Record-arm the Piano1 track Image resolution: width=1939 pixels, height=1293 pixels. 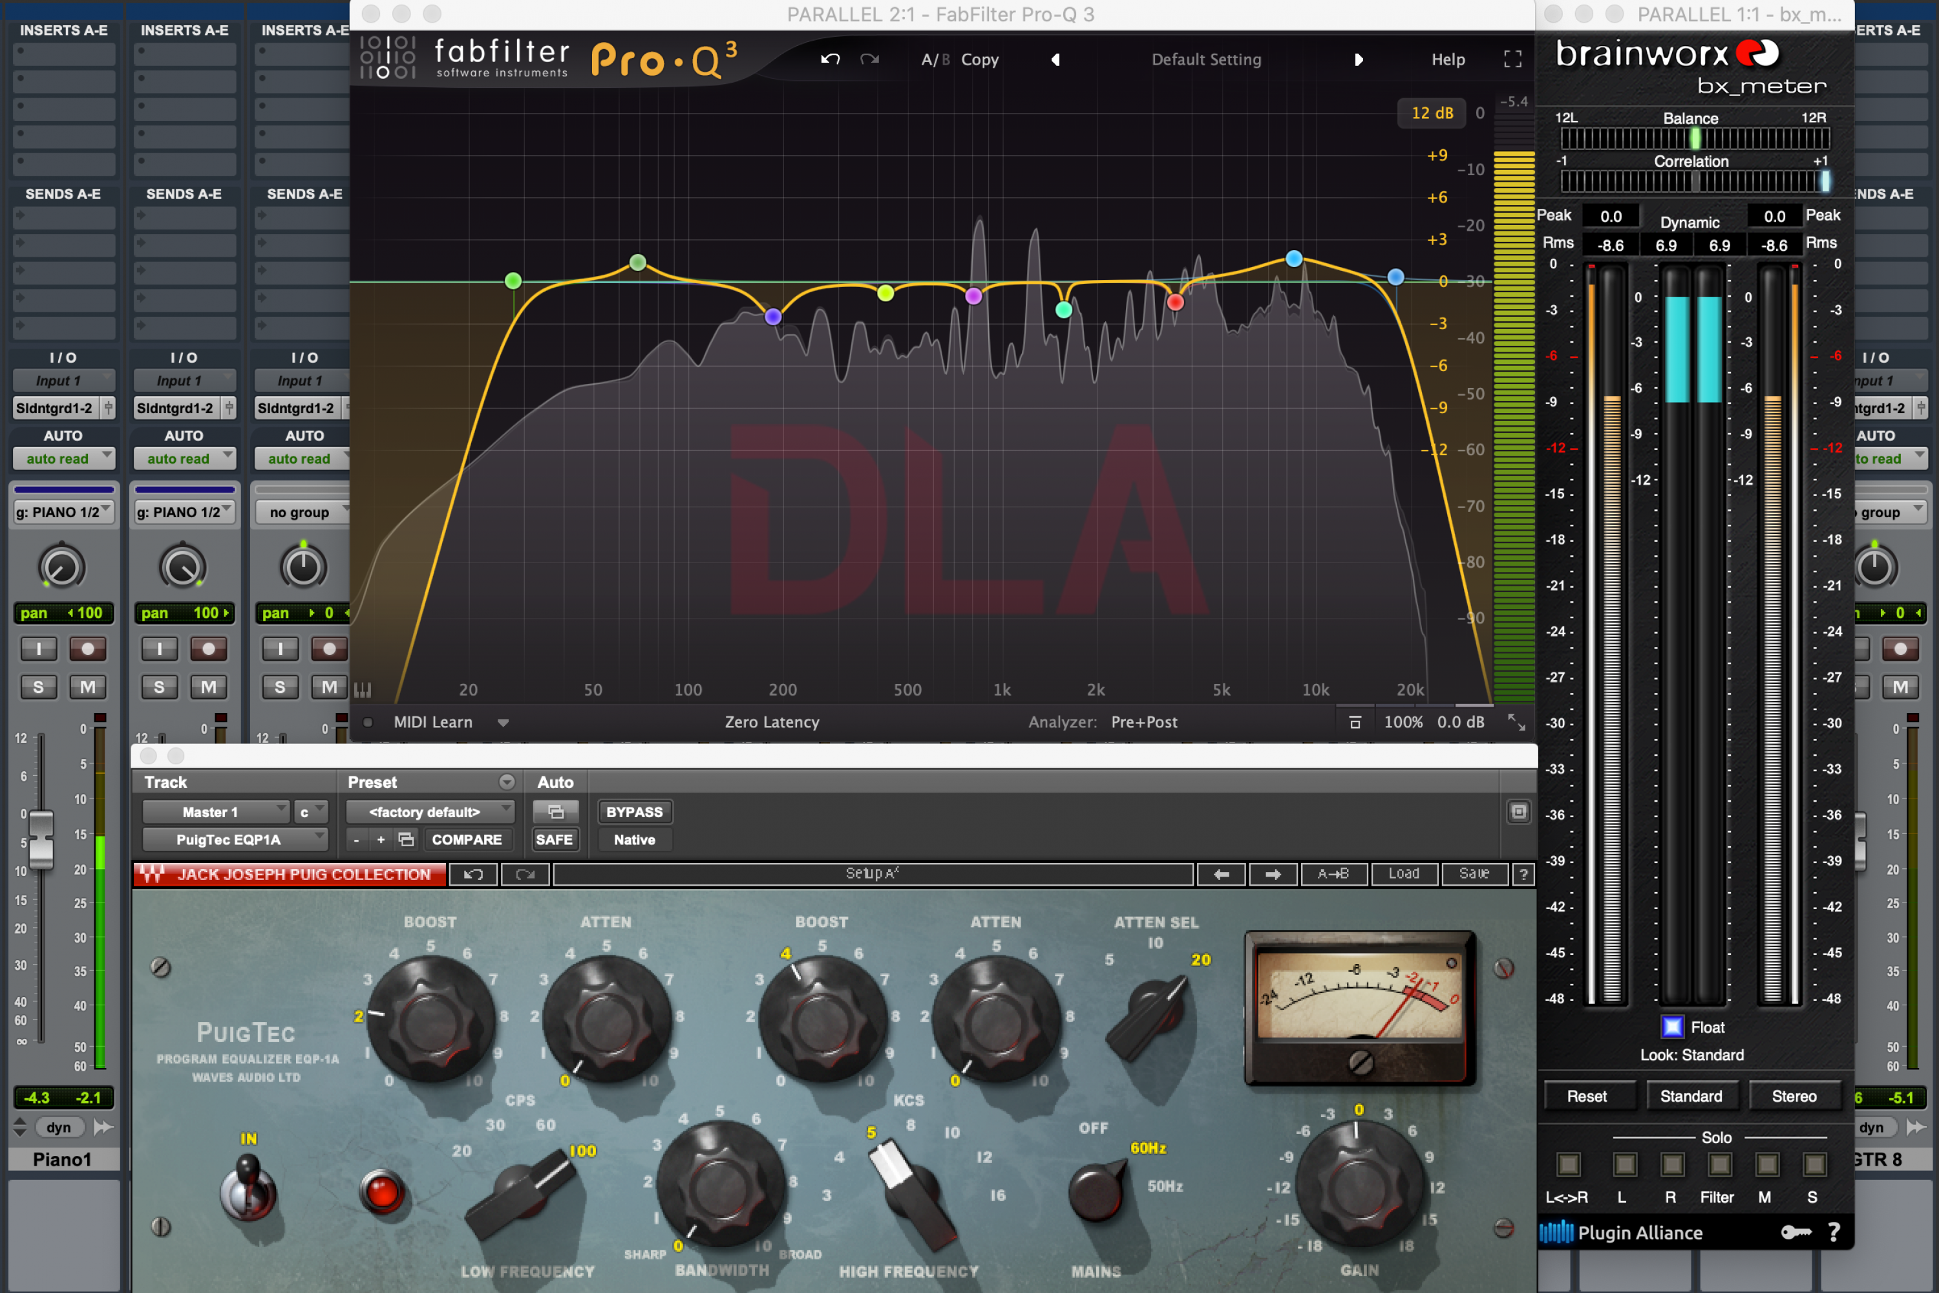click(x=87, y=649)
